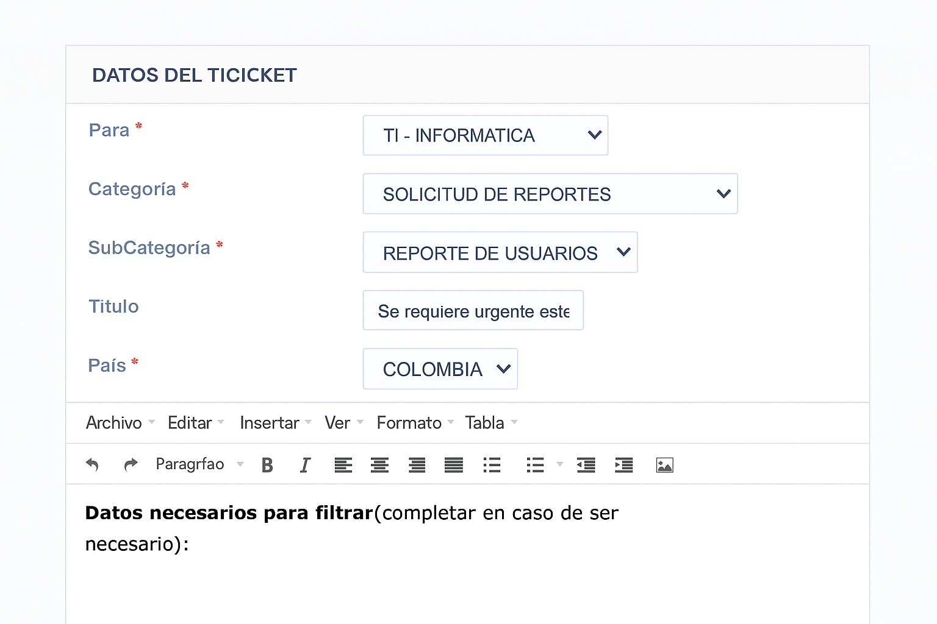Image resolution: width=937 pixels, height=624 pixels.
Task: Click the Redo icon in the editor toolbar
Action: click(131, 465)
